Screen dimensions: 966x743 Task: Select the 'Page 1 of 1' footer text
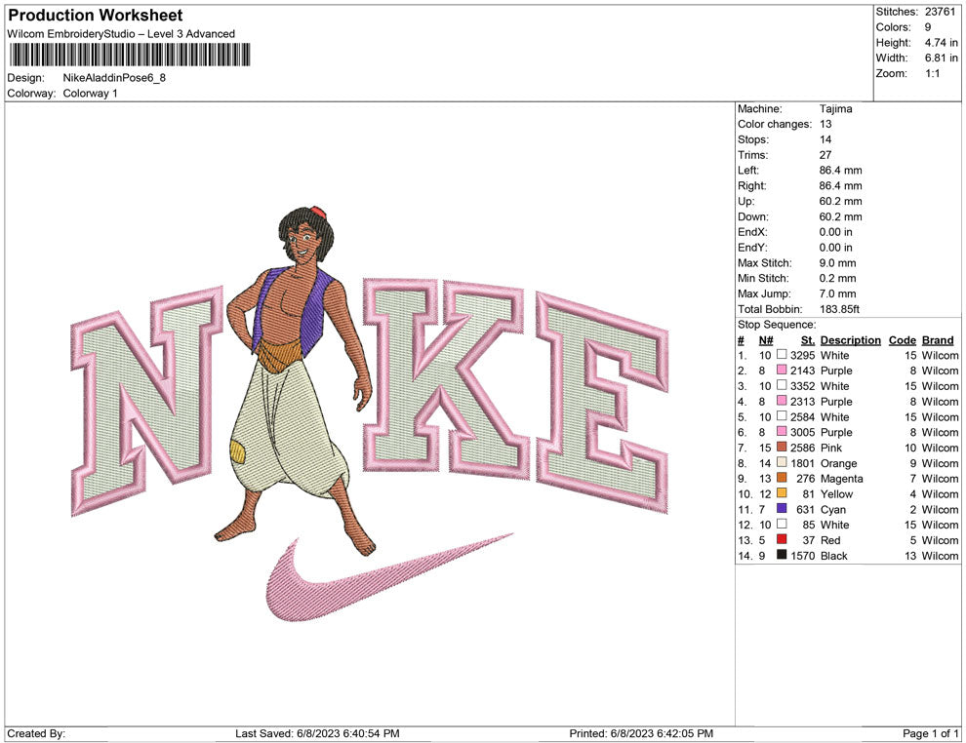[930, 733]
